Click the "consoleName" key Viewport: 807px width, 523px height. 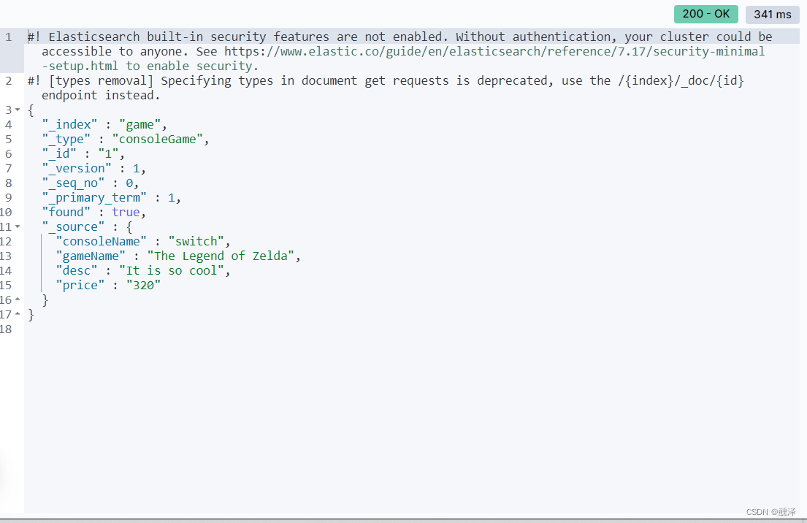pyautogui.click(x=101, y=242)
